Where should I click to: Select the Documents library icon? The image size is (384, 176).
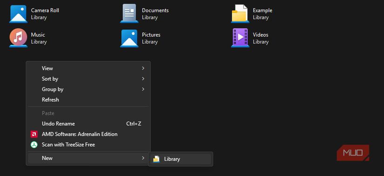pyautogui.click(x=129, y=13)
